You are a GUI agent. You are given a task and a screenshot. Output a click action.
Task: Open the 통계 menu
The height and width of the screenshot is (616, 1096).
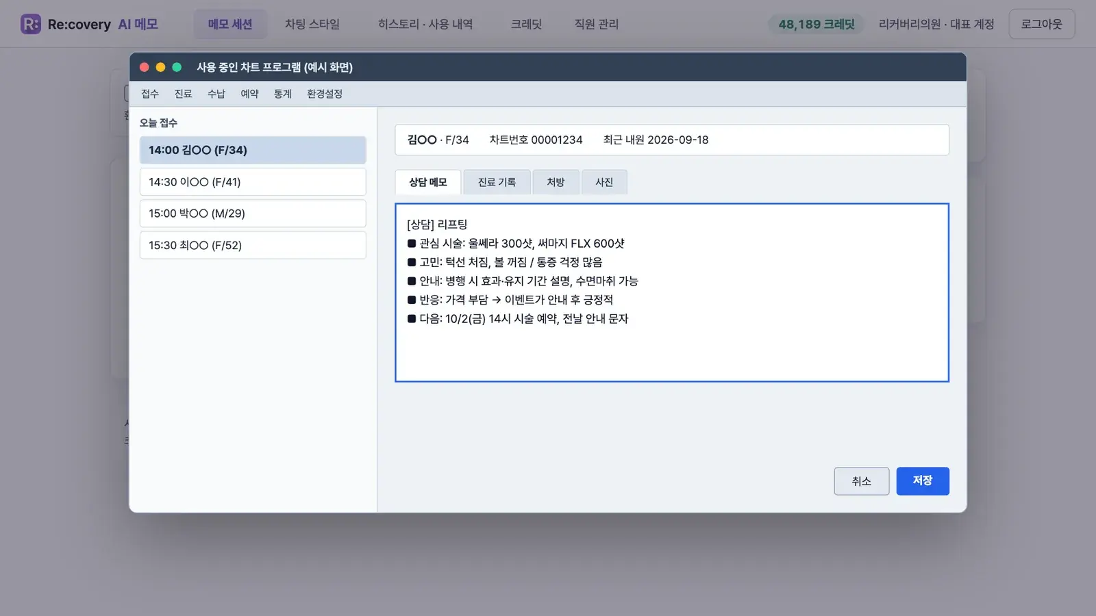point(283,94)
